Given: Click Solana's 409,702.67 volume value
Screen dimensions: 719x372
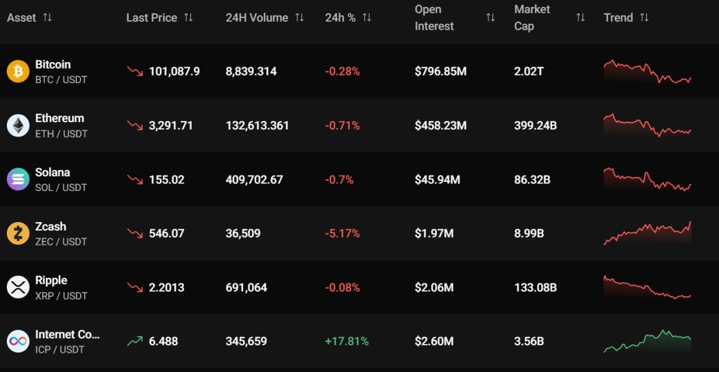Looking at the screenshot, I should (x=254, y=180).
